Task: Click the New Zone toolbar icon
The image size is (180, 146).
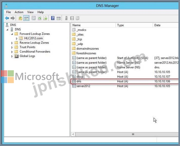Action: (x=78, y=18)
